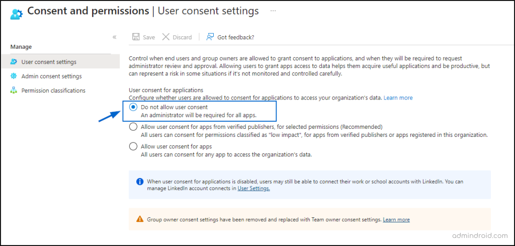The image size is (515, 246).
Task: Click 'Do not allow user consent' label
Action: point(174,107)
